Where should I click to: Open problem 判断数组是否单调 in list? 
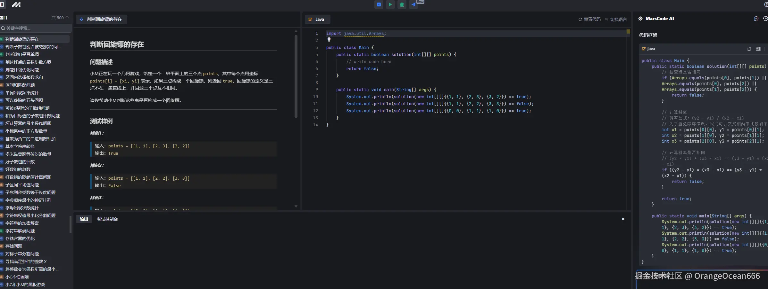[22, 54]
